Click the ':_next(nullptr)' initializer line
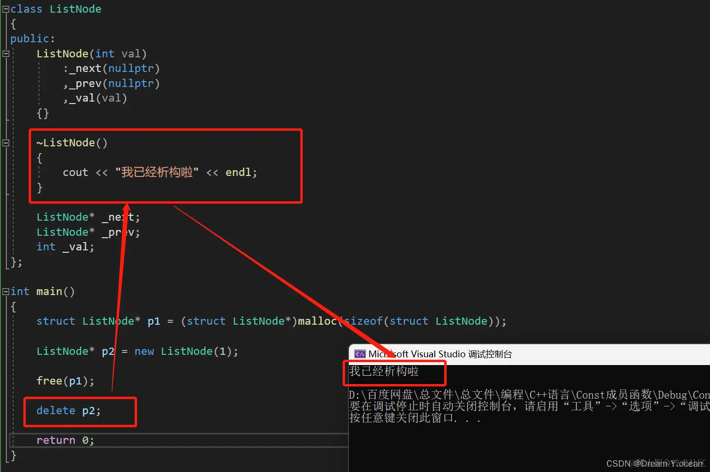The height and width of the screenshot is (472, 710). [x=111, y=69]
